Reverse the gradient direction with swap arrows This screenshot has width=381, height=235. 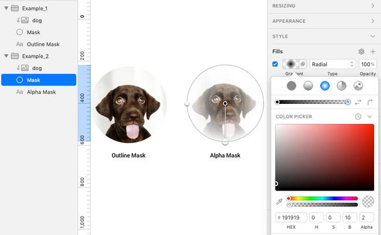(x=358, y=102)
